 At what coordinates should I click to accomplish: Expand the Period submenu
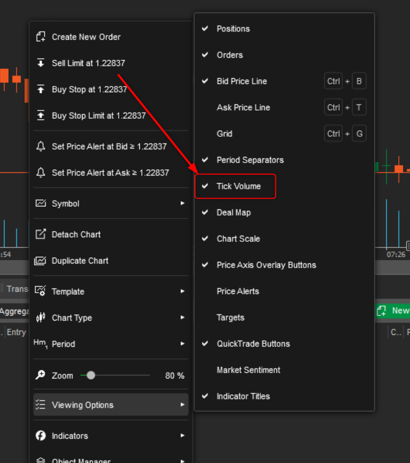coord(182,344)
